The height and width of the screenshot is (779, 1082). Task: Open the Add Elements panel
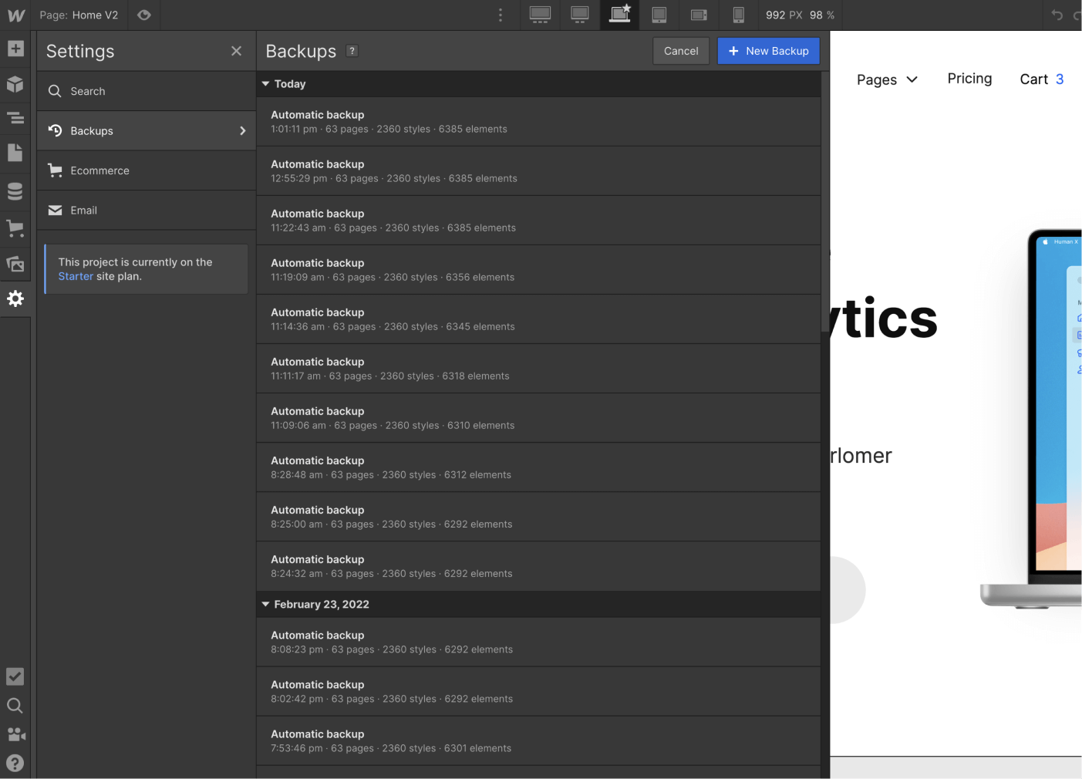tap(15, 49)
